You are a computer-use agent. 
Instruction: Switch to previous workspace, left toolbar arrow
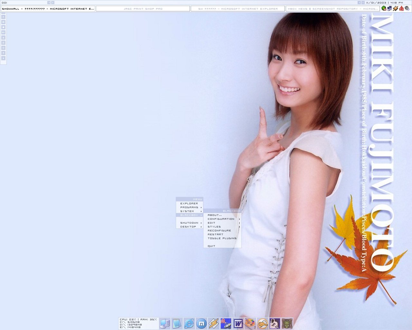[49, 3]
